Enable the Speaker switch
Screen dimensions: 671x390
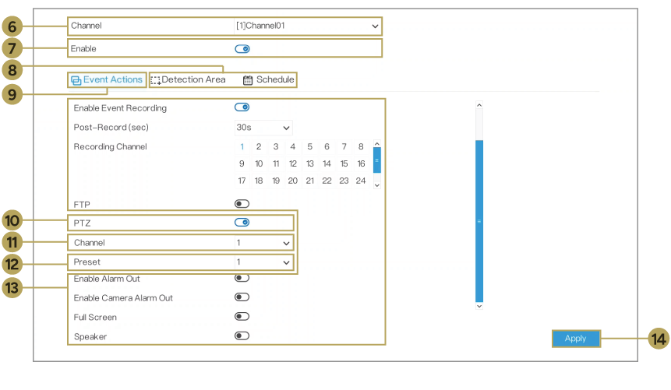click(x=242, y=336)
